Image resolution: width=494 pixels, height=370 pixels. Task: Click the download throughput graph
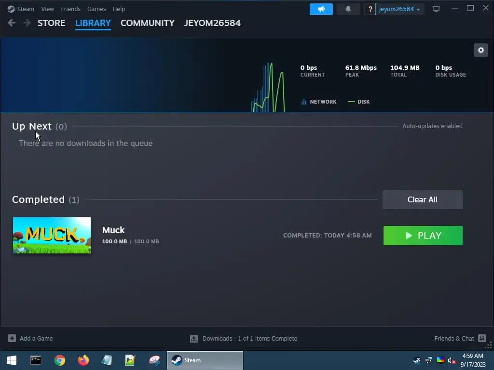(268, 87)
